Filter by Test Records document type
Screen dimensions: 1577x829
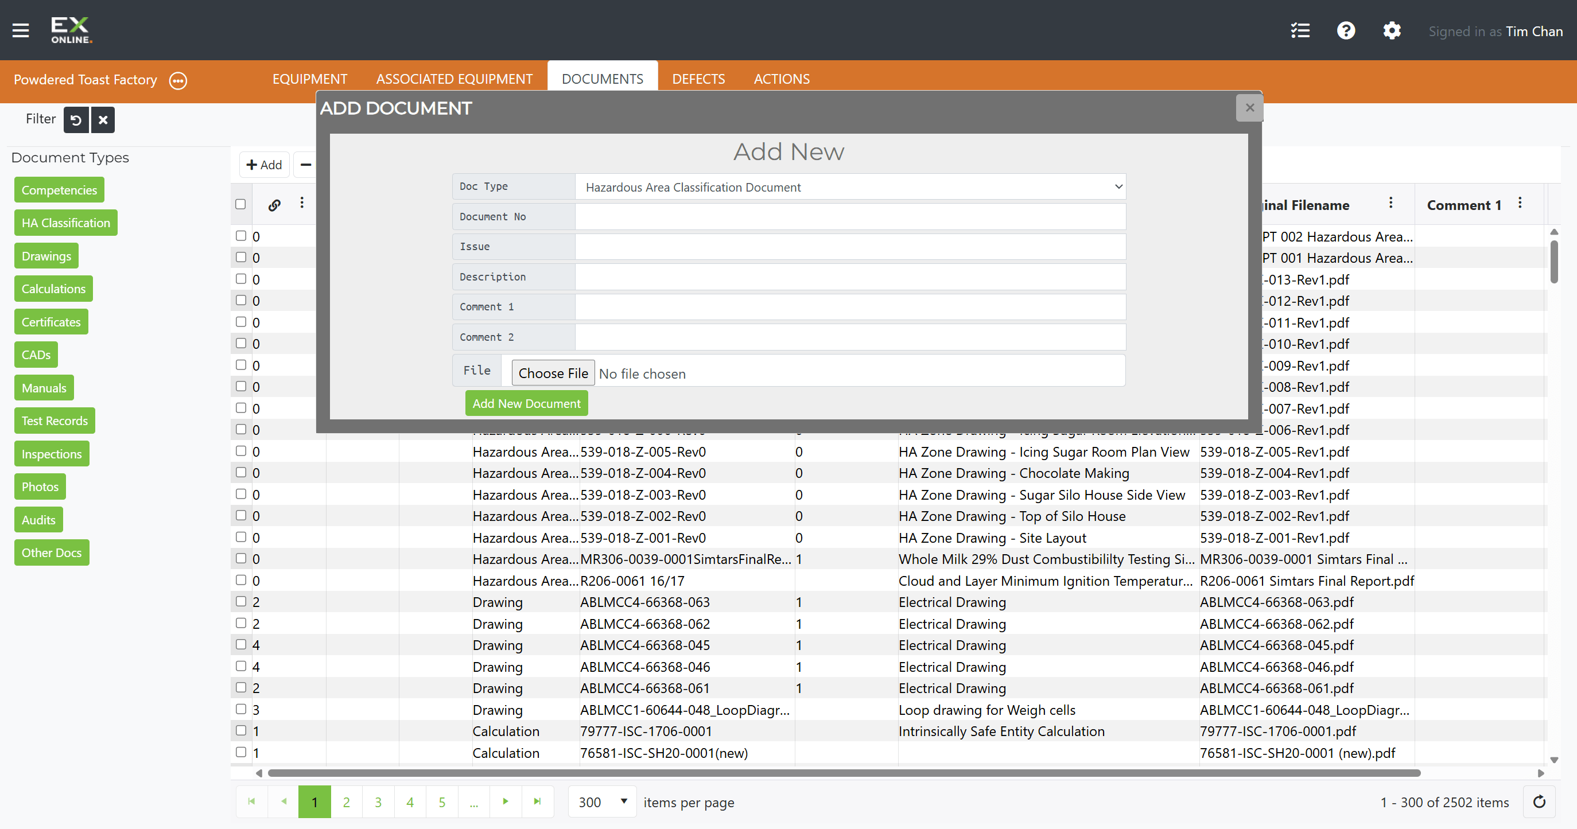(55, 421)
